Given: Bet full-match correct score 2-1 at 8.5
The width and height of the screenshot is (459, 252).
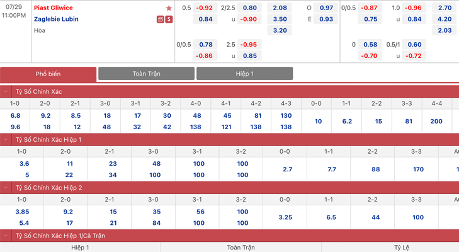Looking at the screenshot, I should [x=76, y=116].
